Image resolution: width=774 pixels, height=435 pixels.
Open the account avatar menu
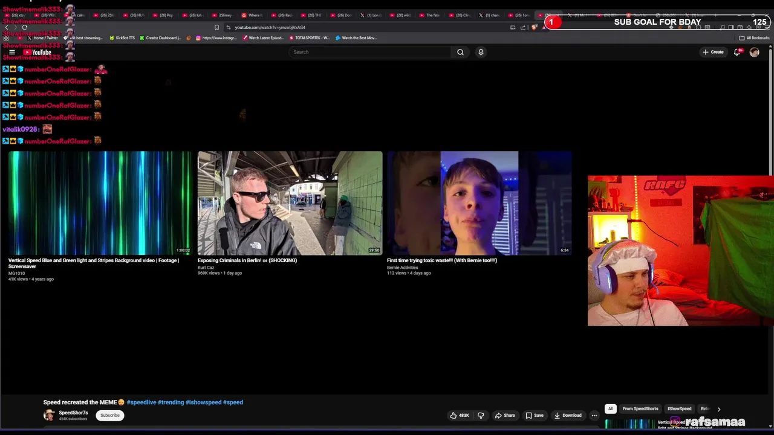coord(754,52)
